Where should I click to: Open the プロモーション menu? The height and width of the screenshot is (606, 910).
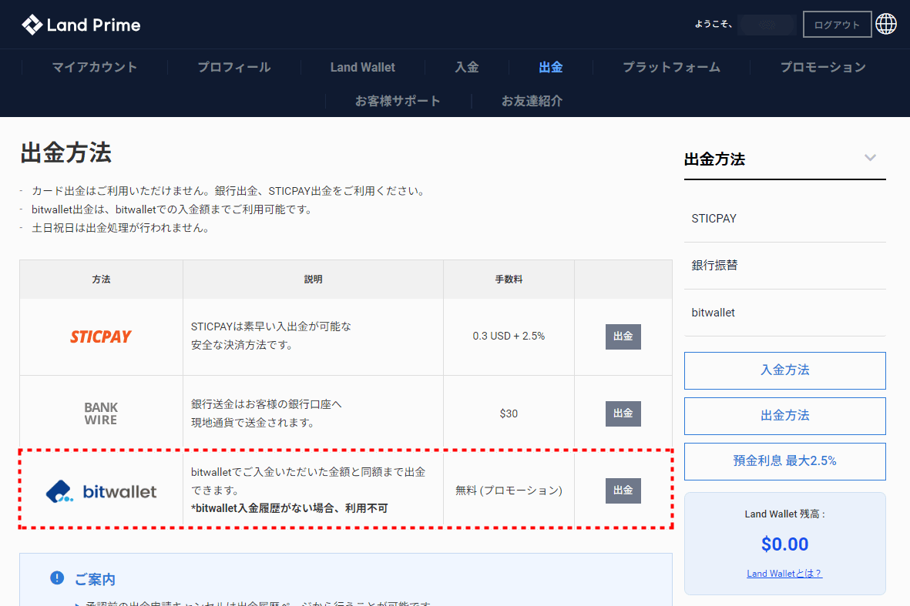coord(823,67)
